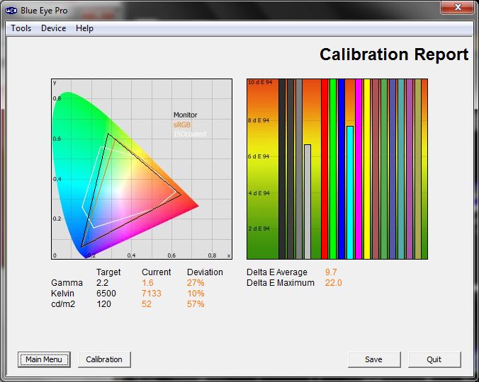The width and height of the screenshot is (479, 382).
Task: Select the cyan bar in Delta E chart
Action: pyautogui.click(x=350, y=191)
